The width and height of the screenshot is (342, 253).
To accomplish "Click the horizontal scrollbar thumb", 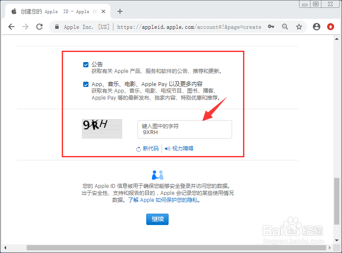I will click(176, 248).
